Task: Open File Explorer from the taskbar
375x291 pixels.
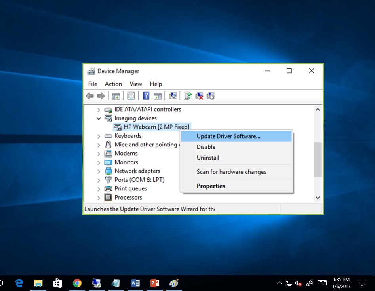Action: coord(38,283)
